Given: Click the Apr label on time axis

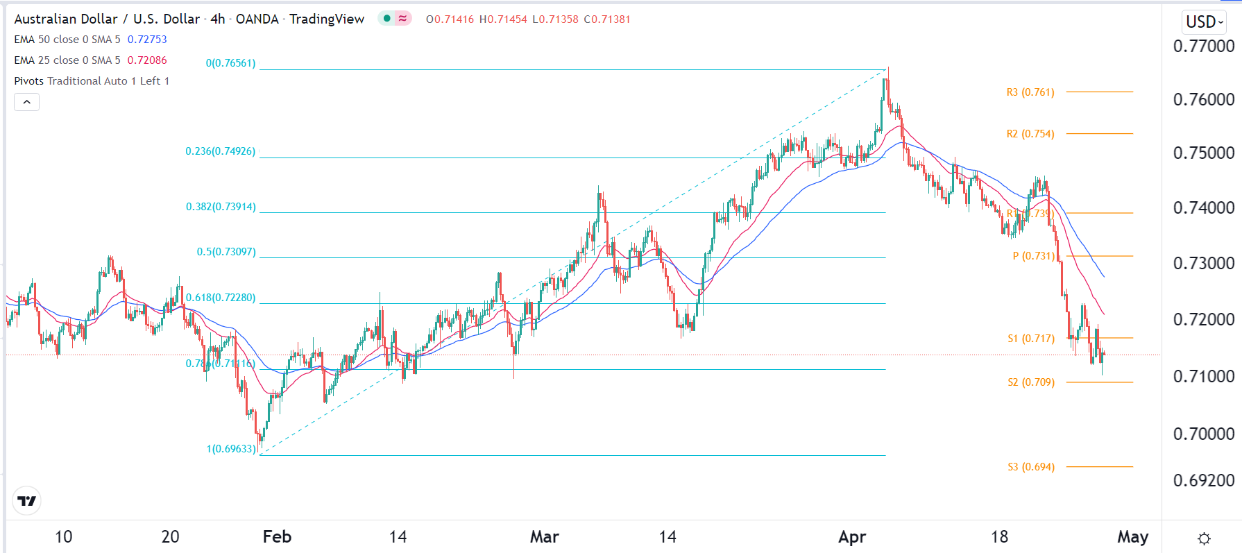Looking at the screenshot, I should [x=852, y=537].
